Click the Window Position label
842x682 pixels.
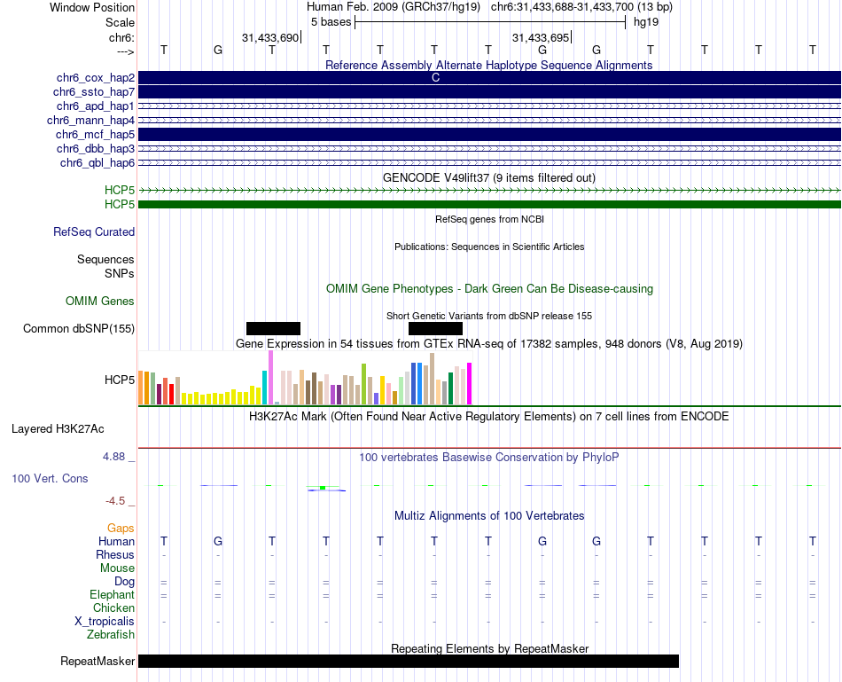pyautogui.click(x=92, y=7)
